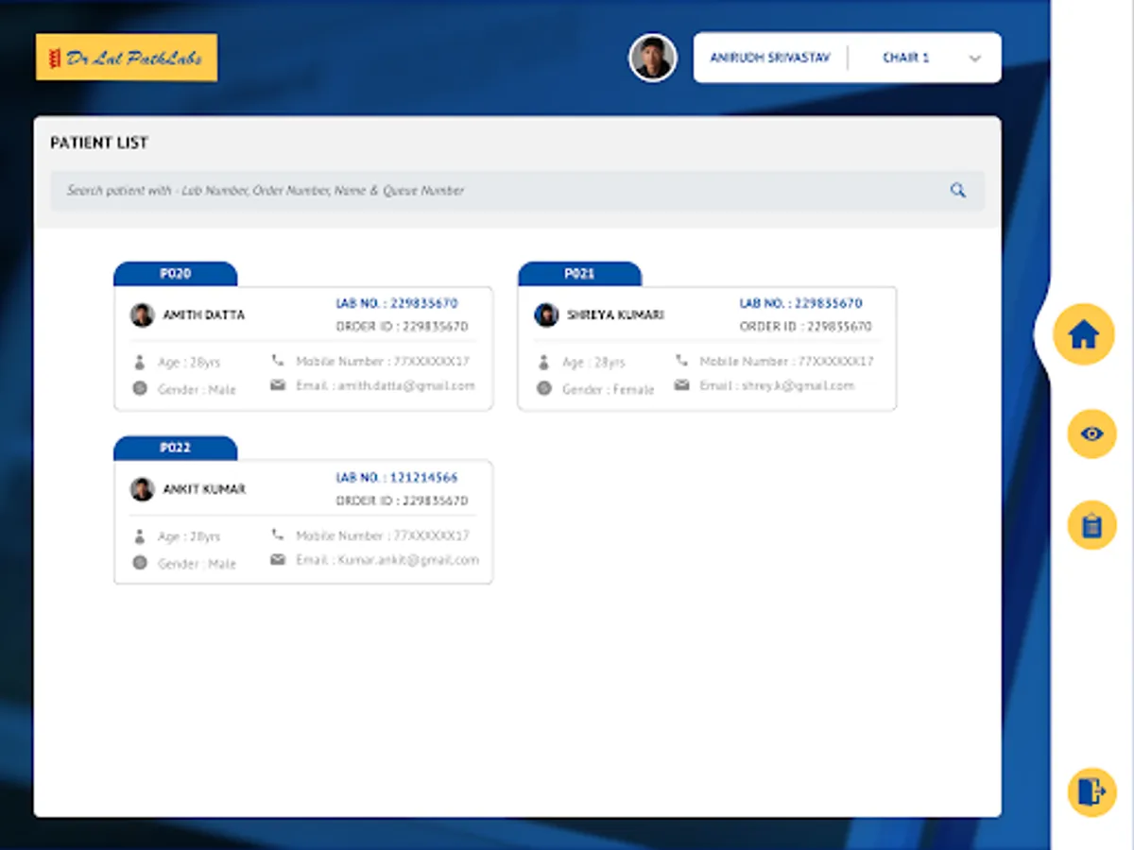The image size is (1134, 850).
Task: Click lab number 121214566
Action: [x=397, y=478]
